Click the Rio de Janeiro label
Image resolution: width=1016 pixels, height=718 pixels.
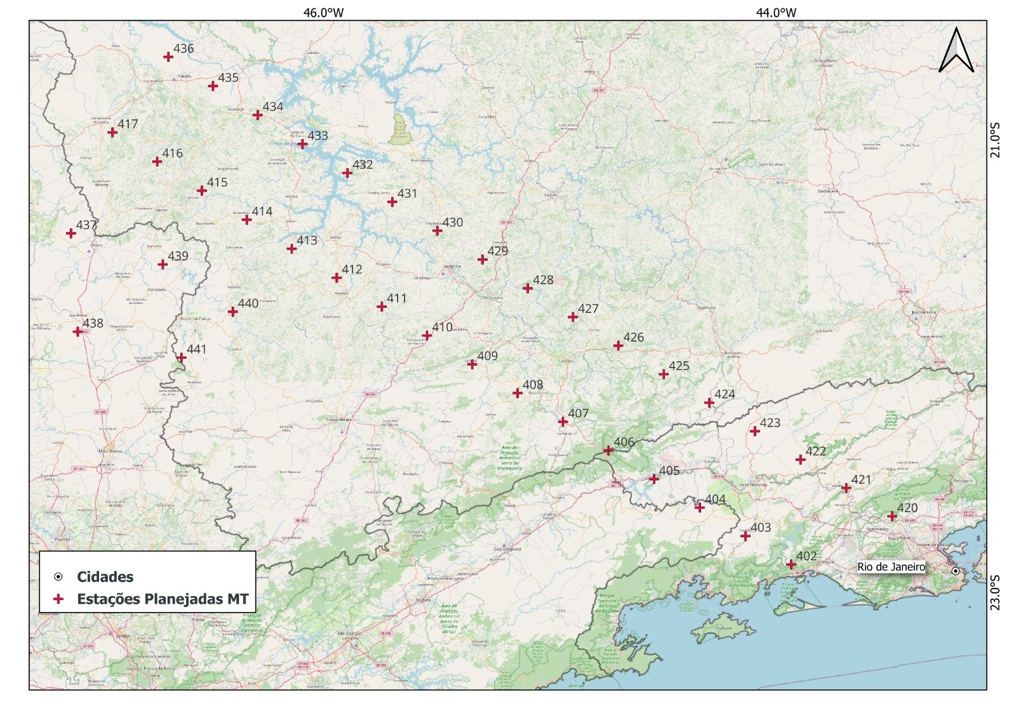click(892, 567)
